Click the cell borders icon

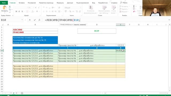point(27,11)
